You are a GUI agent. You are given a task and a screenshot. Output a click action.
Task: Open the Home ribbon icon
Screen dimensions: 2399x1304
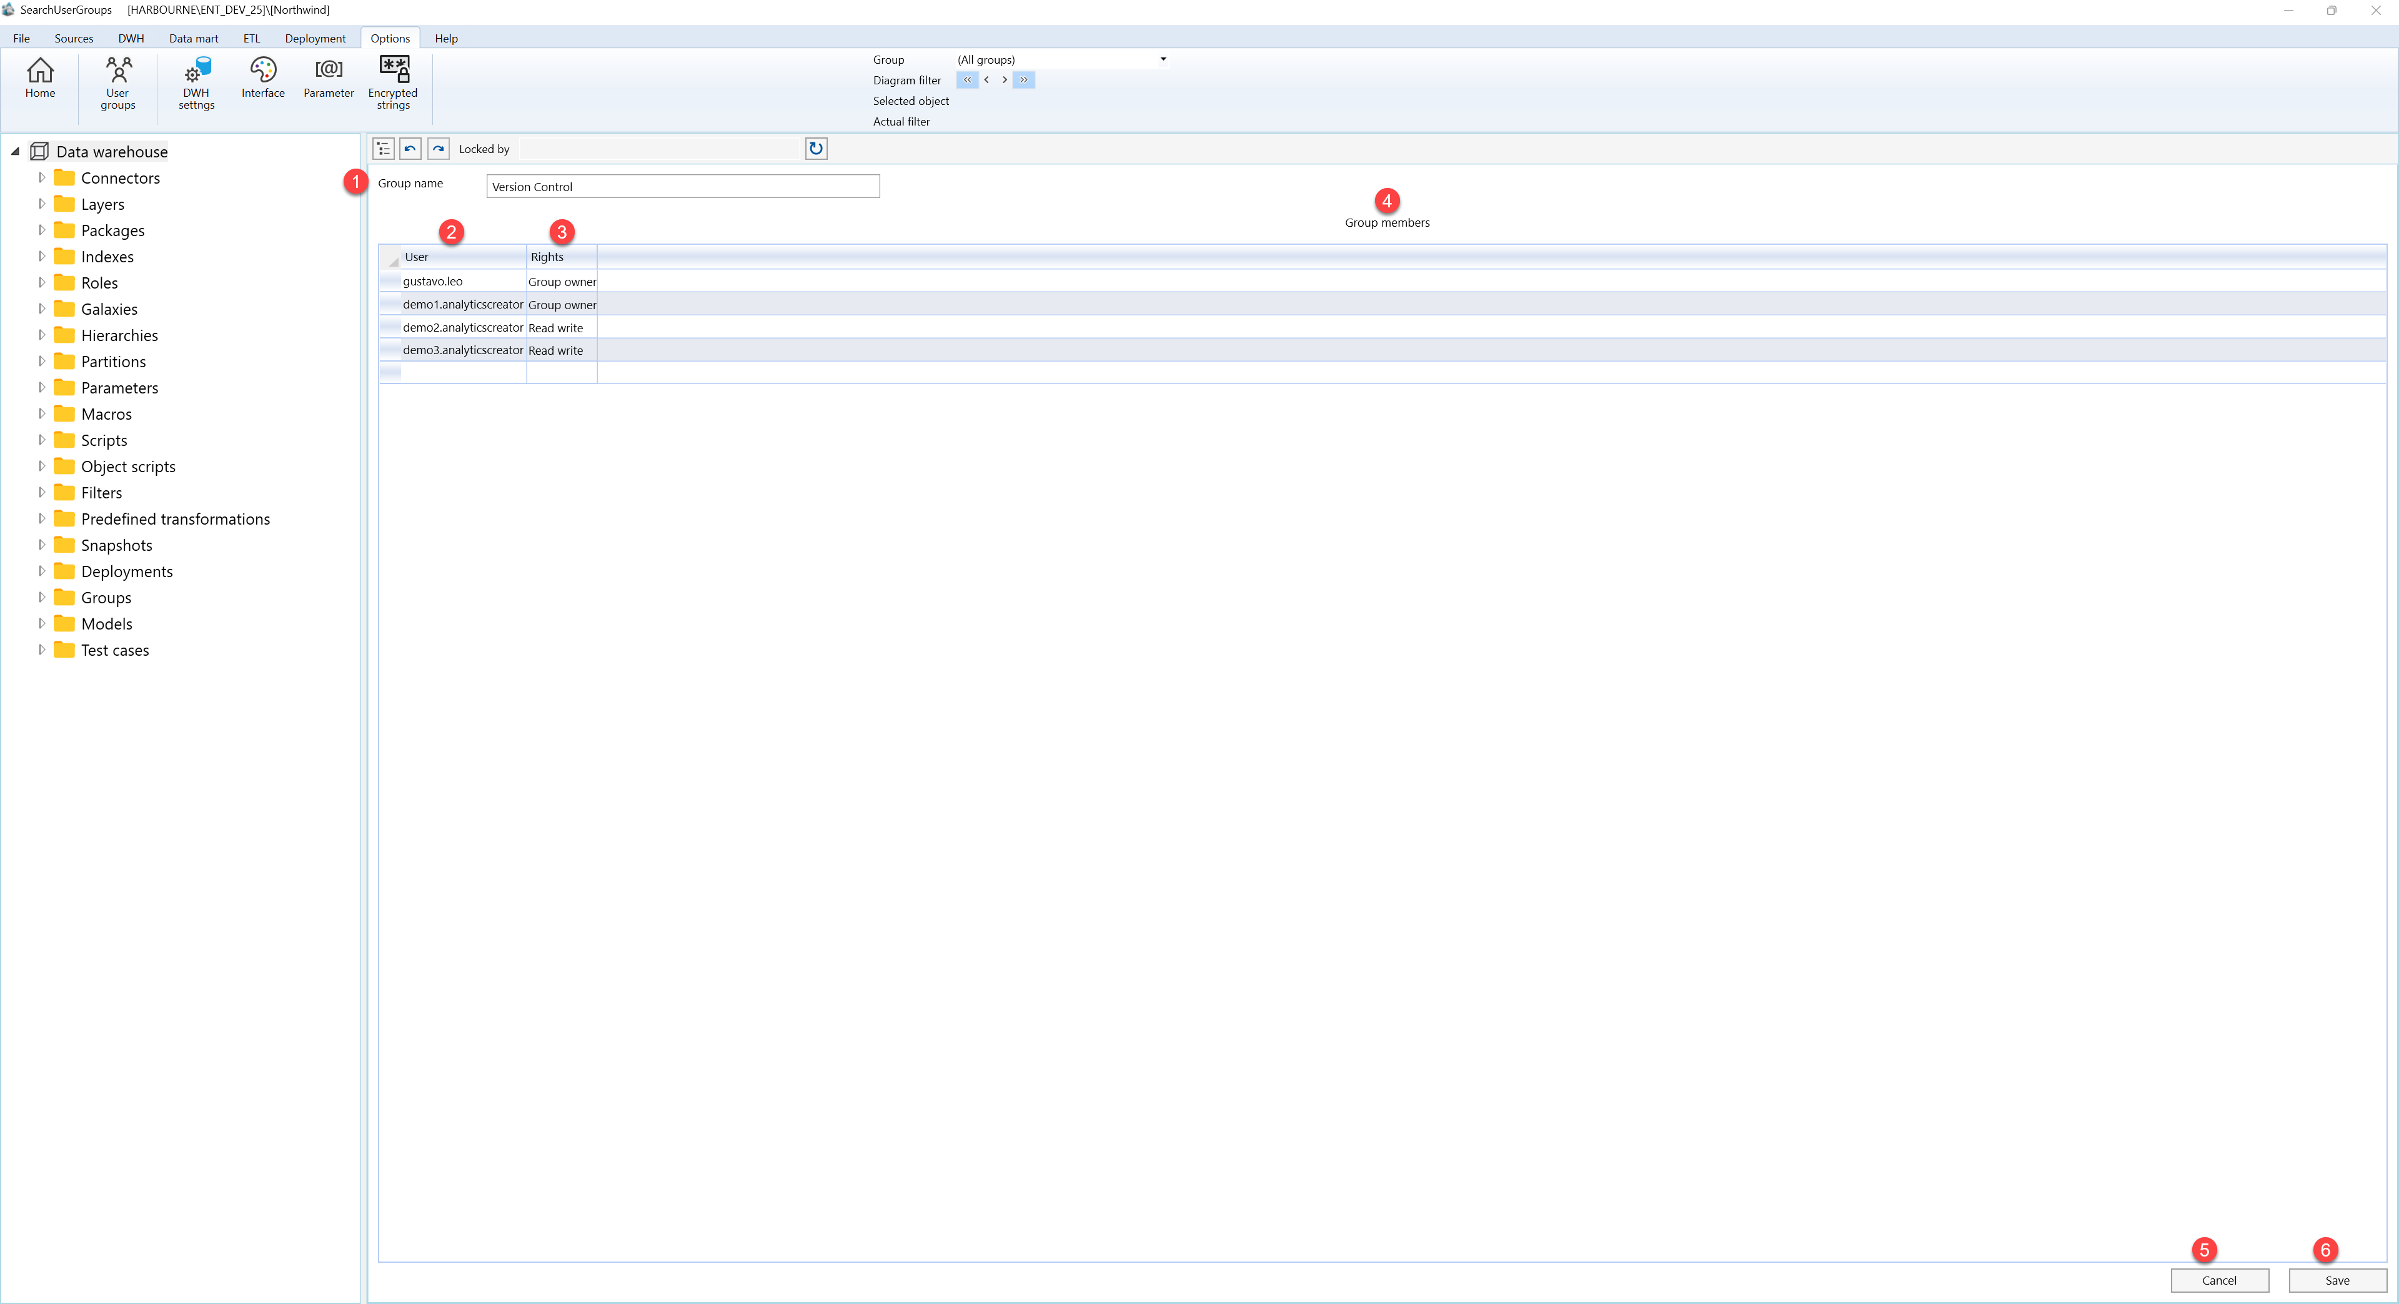(x=40, y=78)
